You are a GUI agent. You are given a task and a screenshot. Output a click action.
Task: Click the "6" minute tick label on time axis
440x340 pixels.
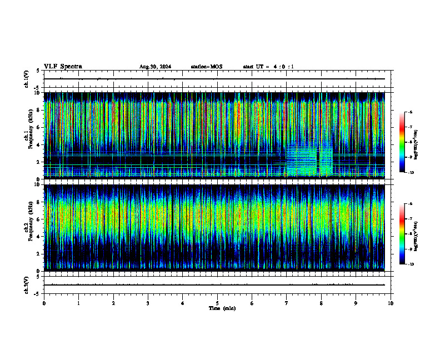(252, 303)
